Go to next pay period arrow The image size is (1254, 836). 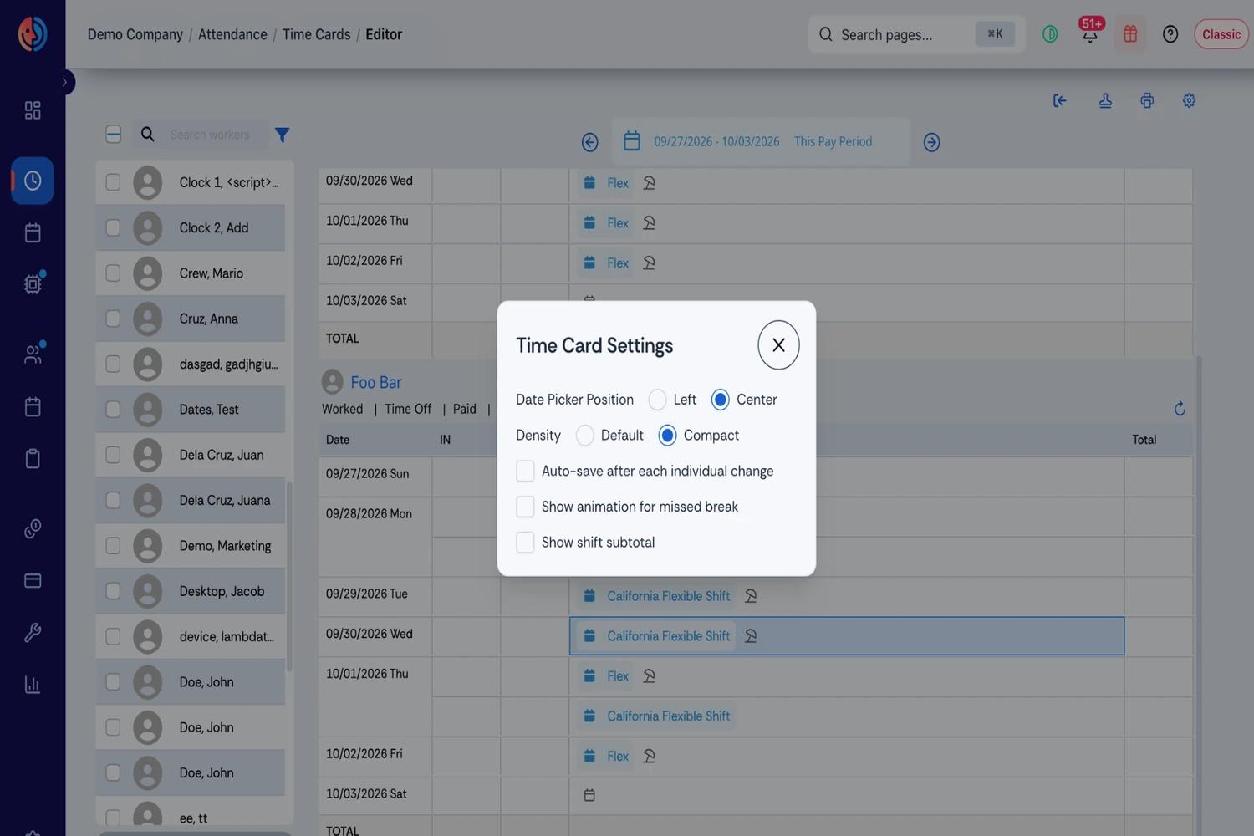point(931,142)
